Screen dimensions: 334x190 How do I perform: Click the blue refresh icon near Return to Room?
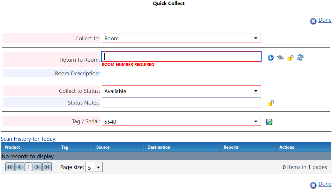(x=300, y=58)
